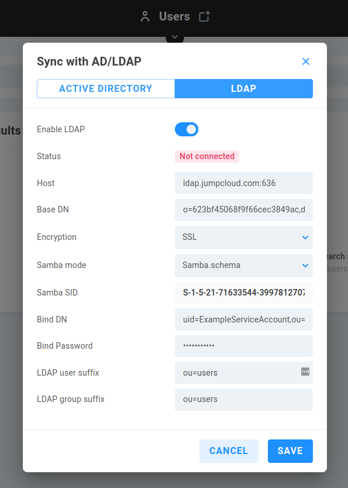This screenshot has width=348, height=488.
Task: Select the LDAP tab
Action: [x=244, y=89]
